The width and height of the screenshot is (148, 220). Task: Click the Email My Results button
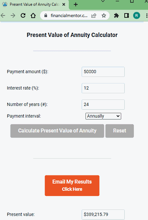coord(72,186)
